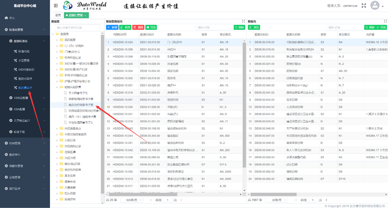This screenshot has height=208, width=388.
Task: Expand the 标准下载 sidebar menu
Action: coord(25,132)
